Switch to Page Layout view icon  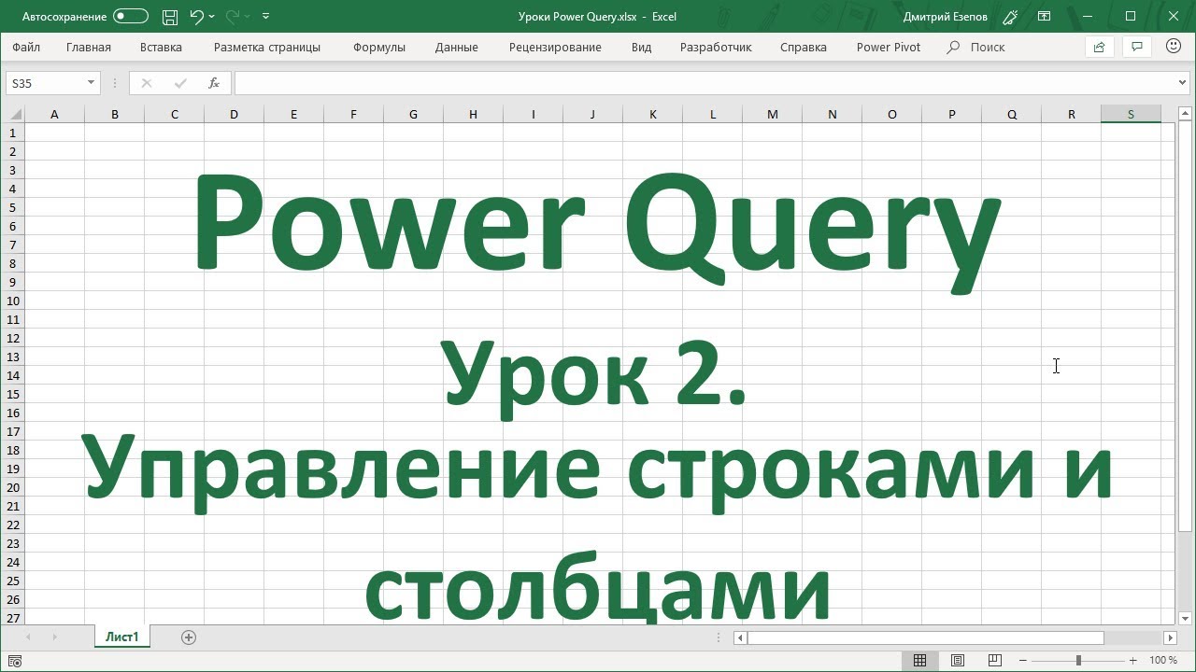(957, 661)
